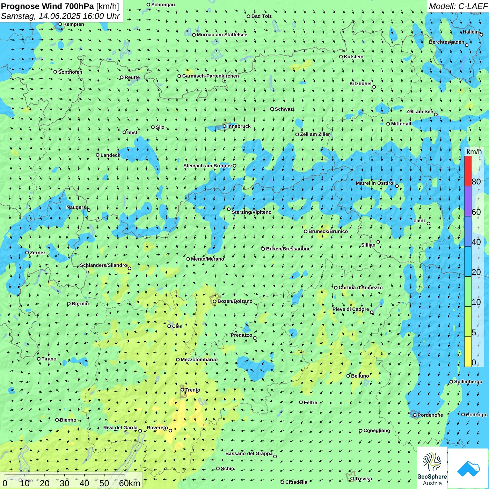Click the 'Zell am See' label
This screenshot has width=489, height=489.
coord(419,111)
